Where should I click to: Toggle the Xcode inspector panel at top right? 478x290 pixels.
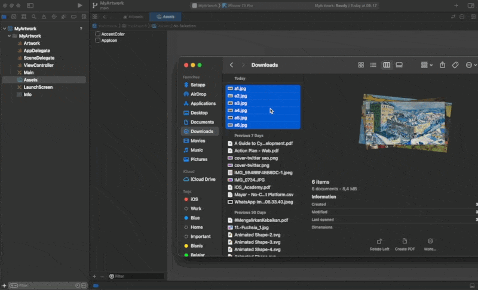[x=471, y=5]
